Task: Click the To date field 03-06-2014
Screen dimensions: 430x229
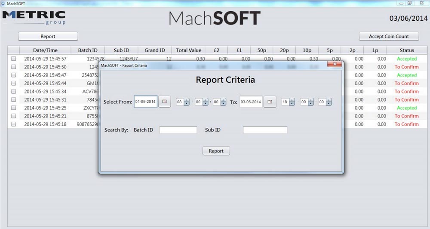Action: point(251,102)
